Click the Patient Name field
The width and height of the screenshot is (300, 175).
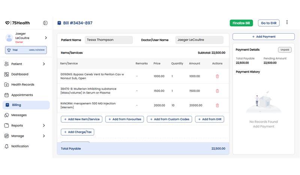(108, 40)
